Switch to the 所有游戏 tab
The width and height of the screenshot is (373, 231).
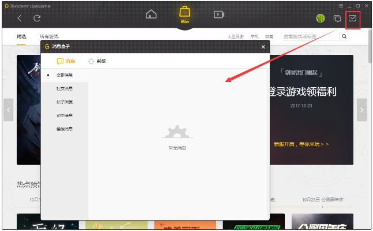49,36
